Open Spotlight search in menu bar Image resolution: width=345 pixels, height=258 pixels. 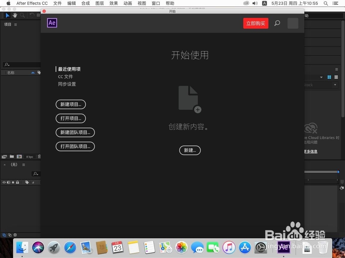pyautogui.click(x=326, y=3)
